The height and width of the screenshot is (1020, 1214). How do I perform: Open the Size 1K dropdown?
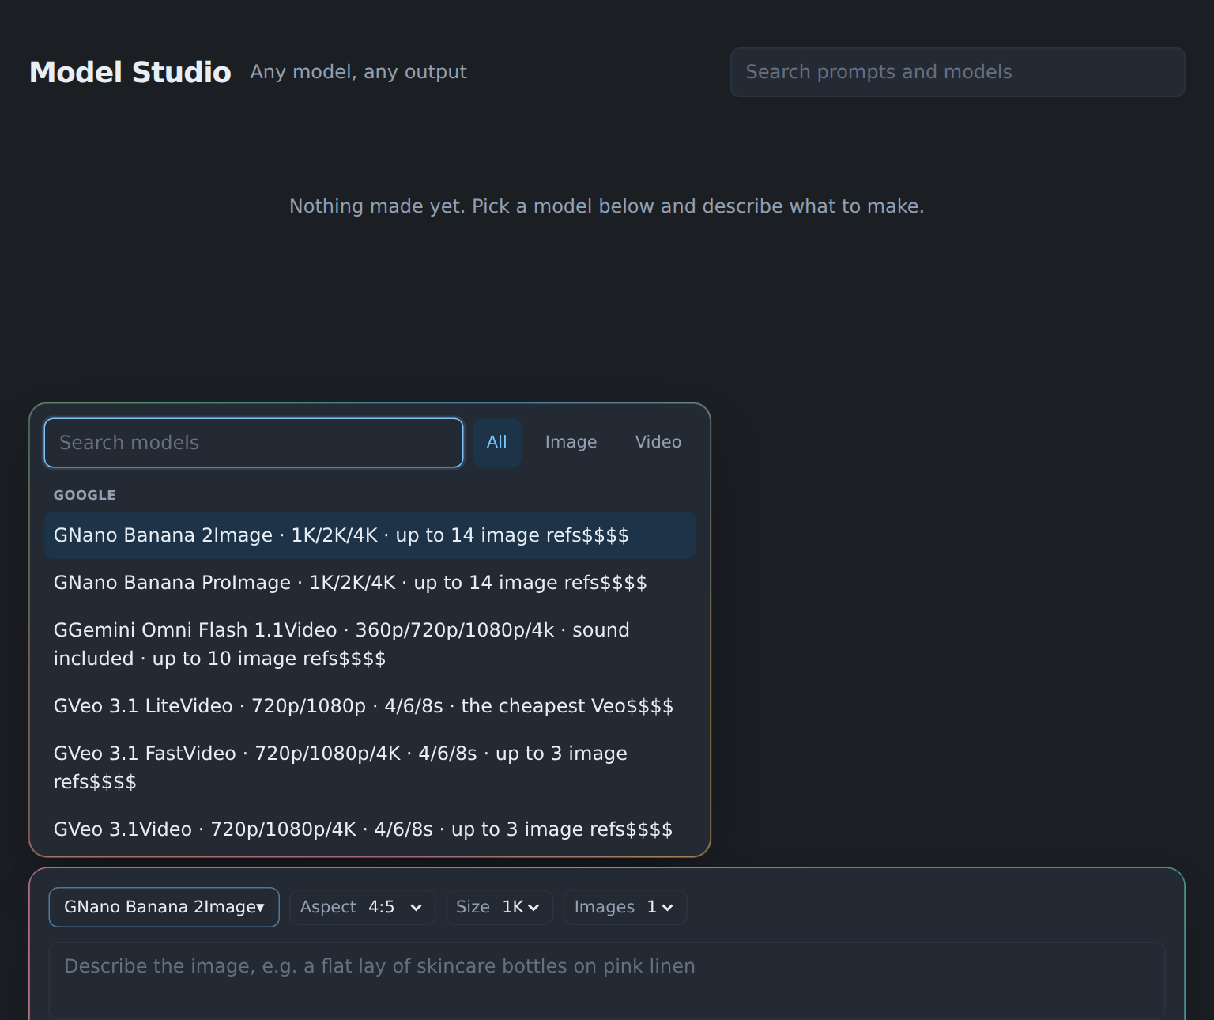[499, 907]
